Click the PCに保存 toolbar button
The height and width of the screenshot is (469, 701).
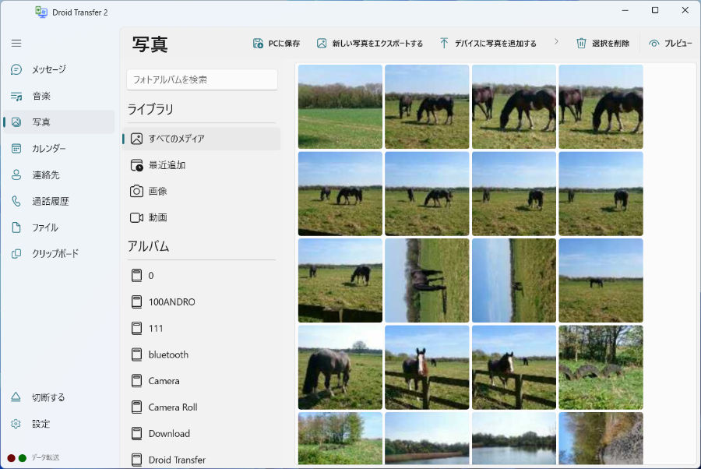277,44
